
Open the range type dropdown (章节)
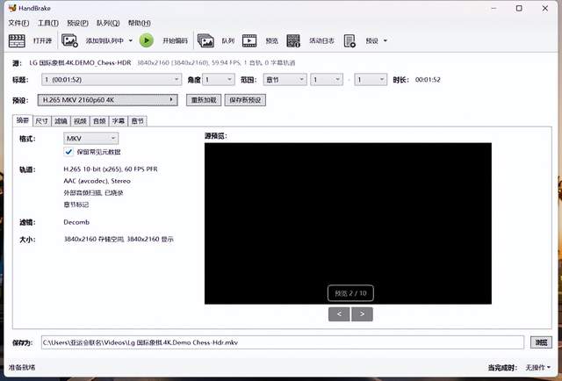[x=285, y=80]
